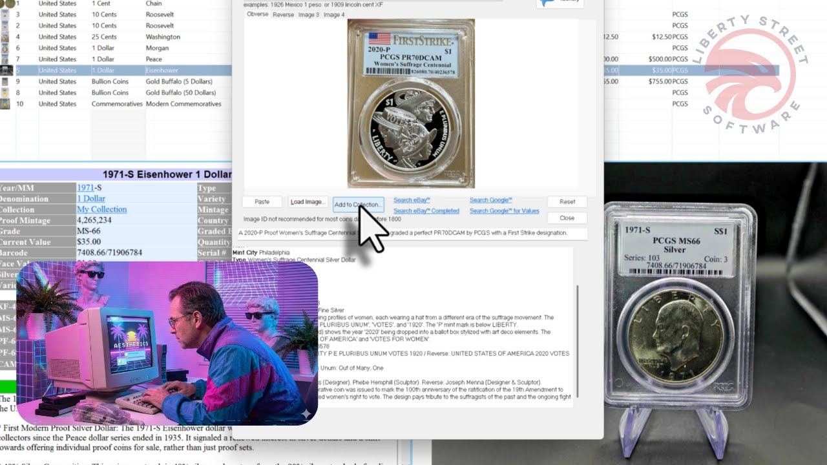Image resolution: width=827 pixels, height=465 pixels.
Task: Click the 'Type Women's Suffrage Centennial Silver Dollar' line
Action: click(294, 259)
